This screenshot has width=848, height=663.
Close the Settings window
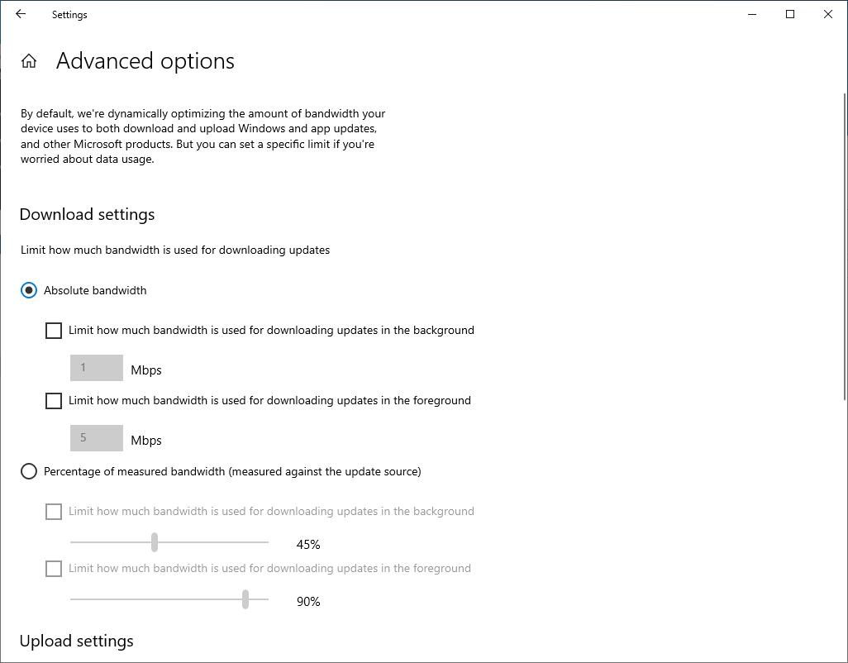(827, 14)
